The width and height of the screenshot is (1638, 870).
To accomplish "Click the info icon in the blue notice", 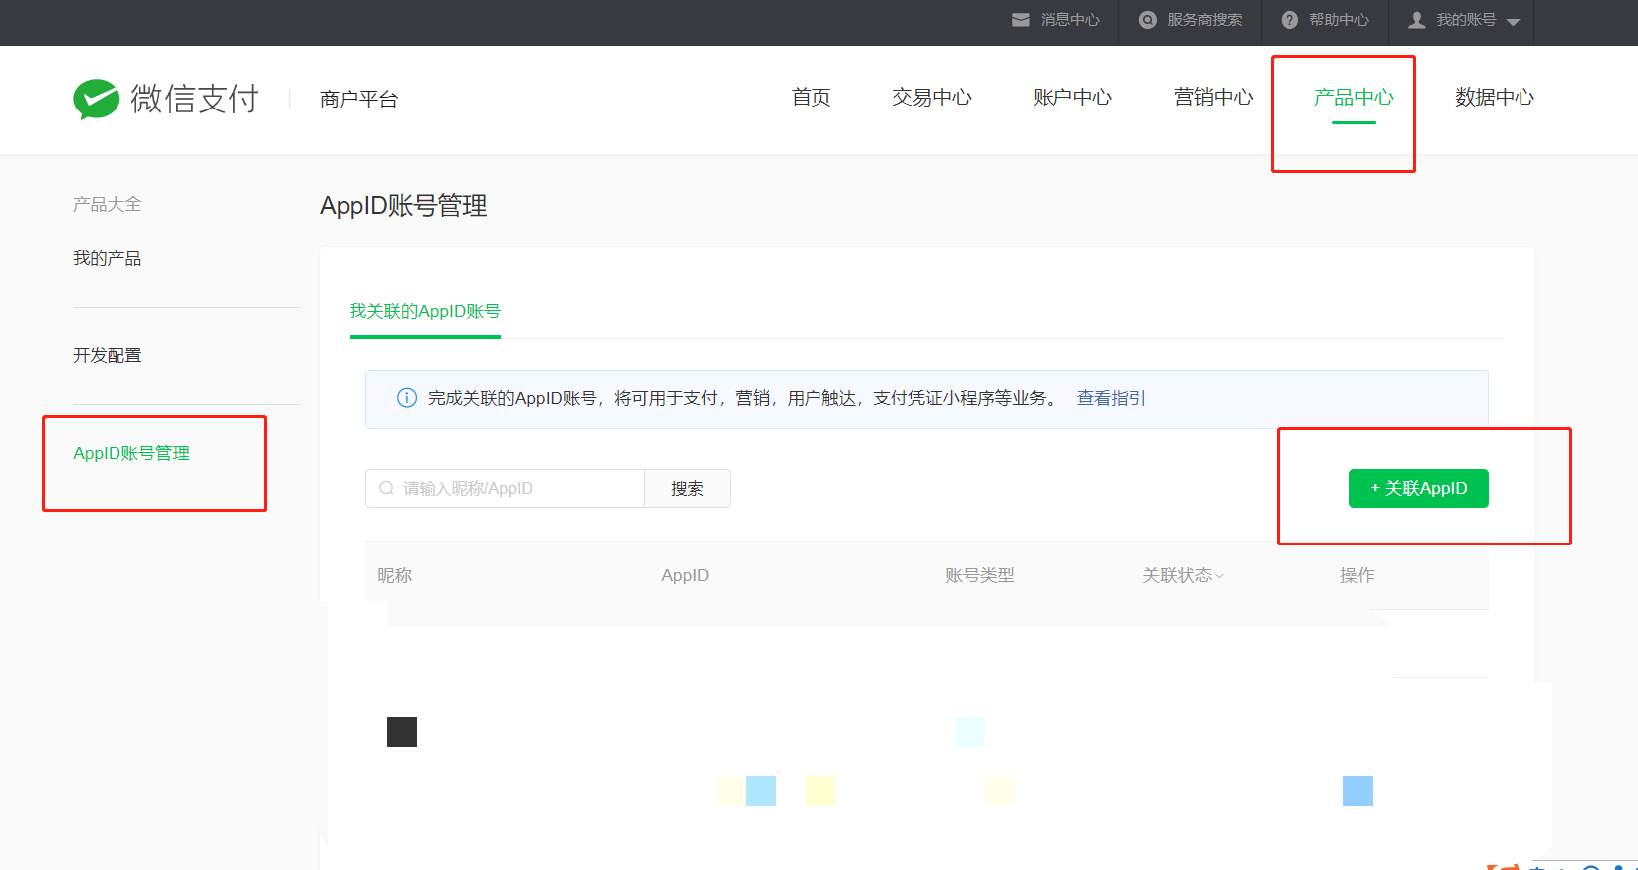I will 407,398.
